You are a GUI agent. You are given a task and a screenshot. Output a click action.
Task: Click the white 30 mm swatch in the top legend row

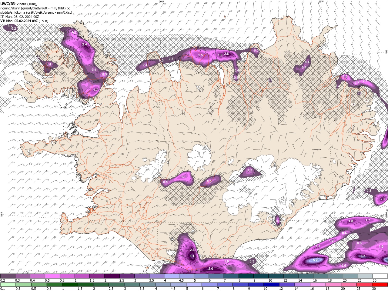click(380, 276)
